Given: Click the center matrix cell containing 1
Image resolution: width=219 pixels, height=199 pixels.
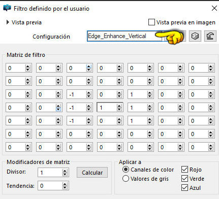Looking at the screenshot, I should click(x=107, y=108).
